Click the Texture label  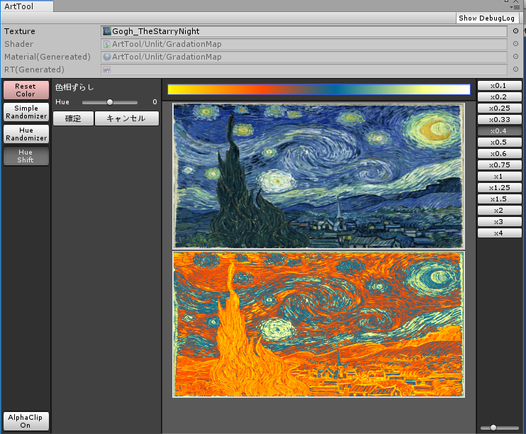tap(19, 31)
